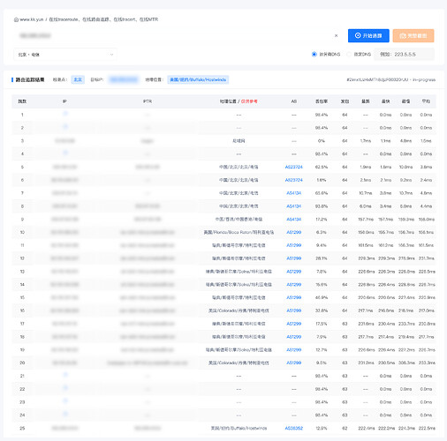
Task: Click the blue icon in hop 4 IP cell
Action: click(x=65, y=153)
